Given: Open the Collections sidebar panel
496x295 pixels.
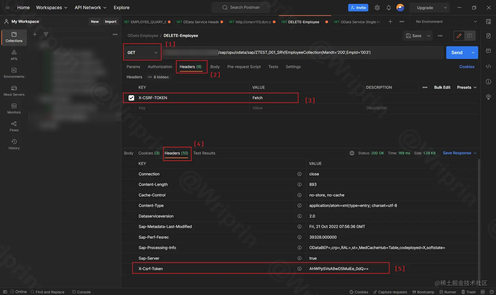Looking at the screenshot, I should [x=14, y=37].
